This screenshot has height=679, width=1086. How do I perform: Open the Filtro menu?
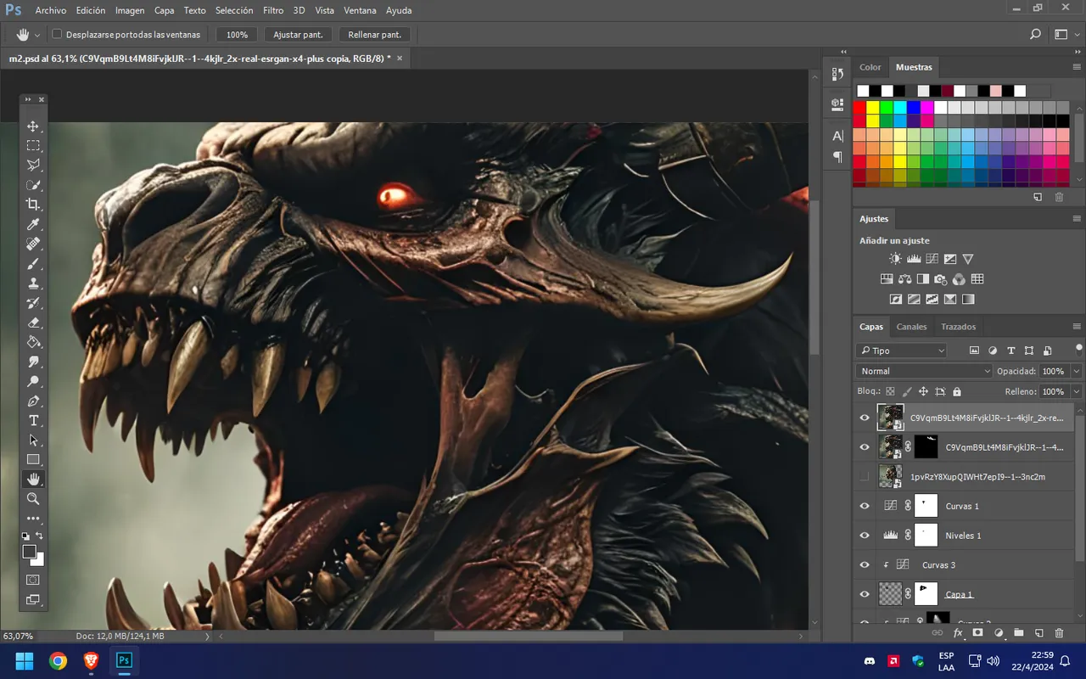click(273, 11)
